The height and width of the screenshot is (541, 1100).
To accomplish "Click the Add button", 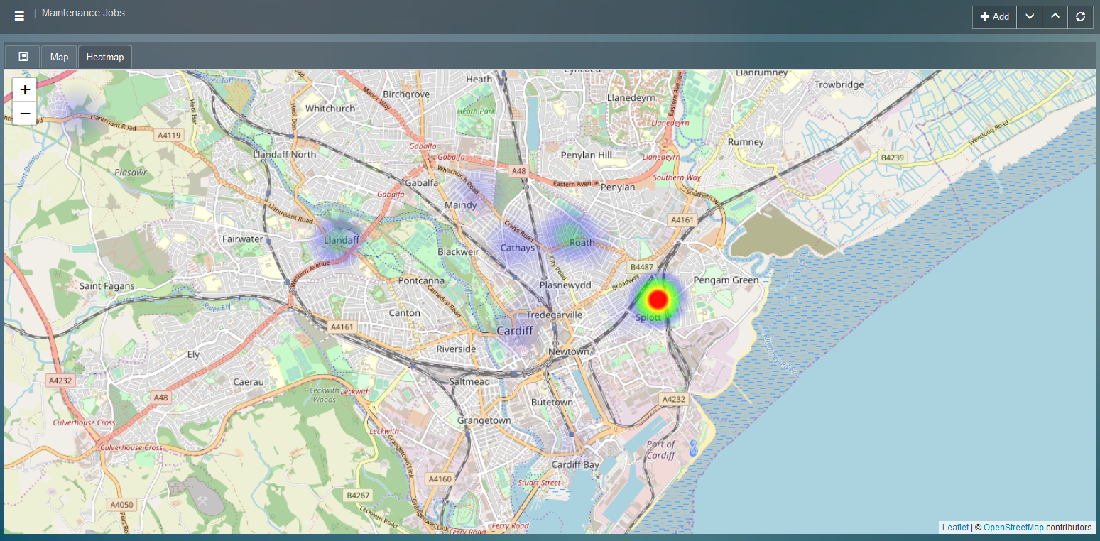I will pyautogui.click(x=994, y=17).
